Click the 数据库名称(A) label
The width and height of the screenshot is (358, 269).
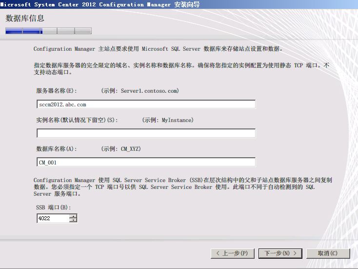tap(57, 149)
